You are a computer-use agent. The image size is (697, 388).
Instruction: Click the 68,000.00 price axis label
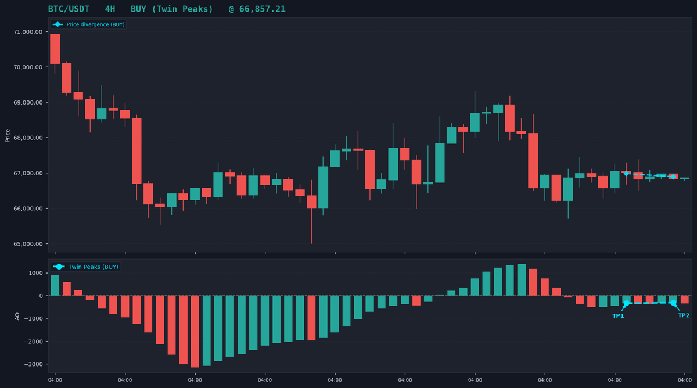click(27, 138)
